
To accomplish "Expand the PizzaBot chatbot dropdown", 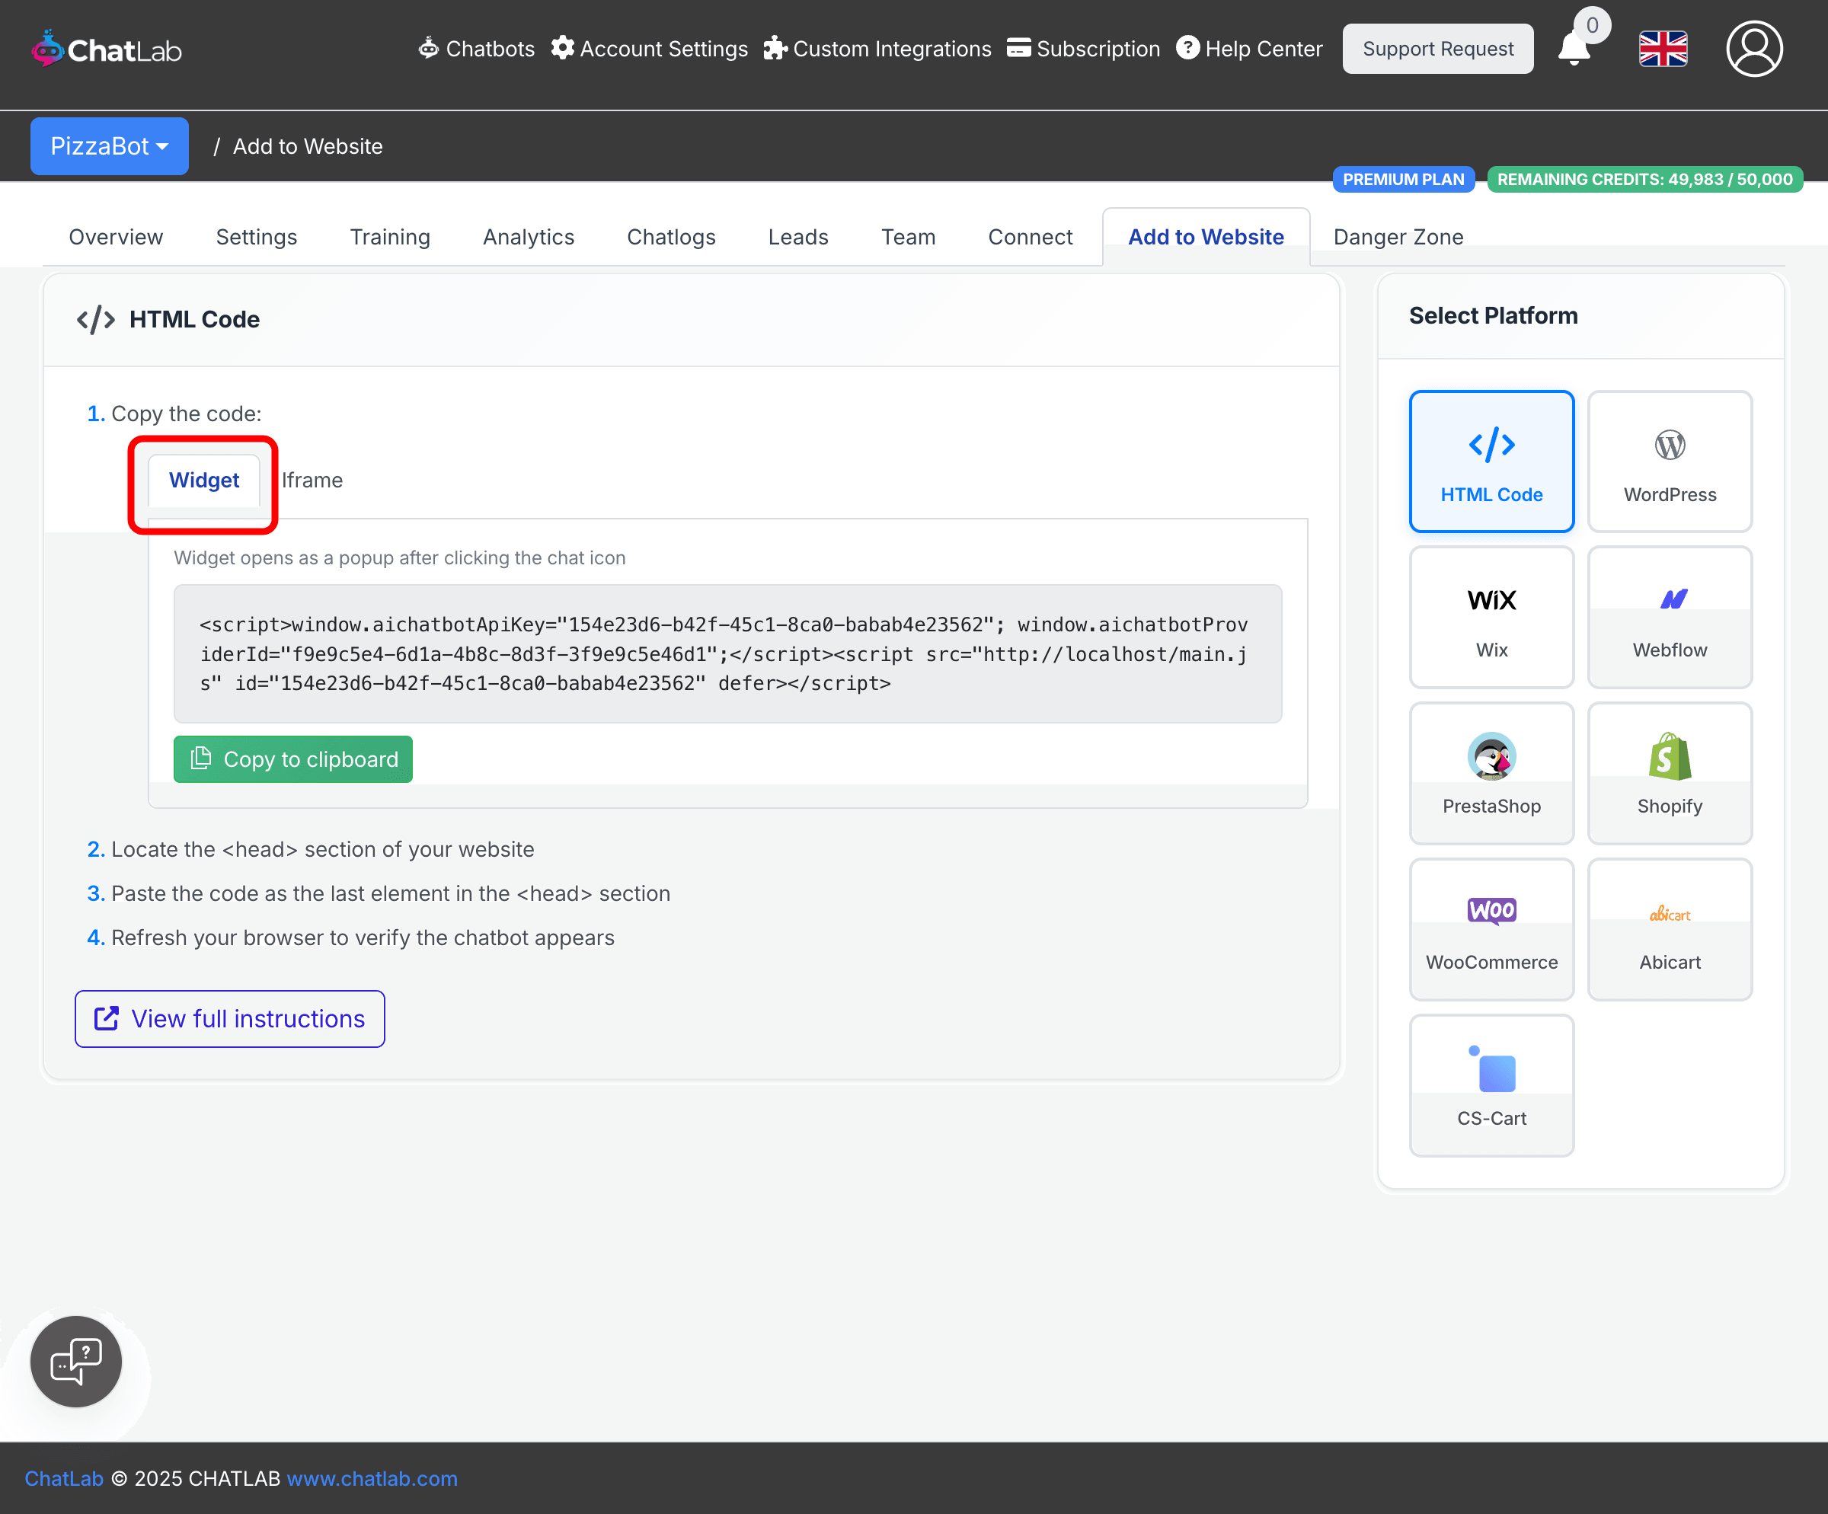I will [x=110, y=146].
